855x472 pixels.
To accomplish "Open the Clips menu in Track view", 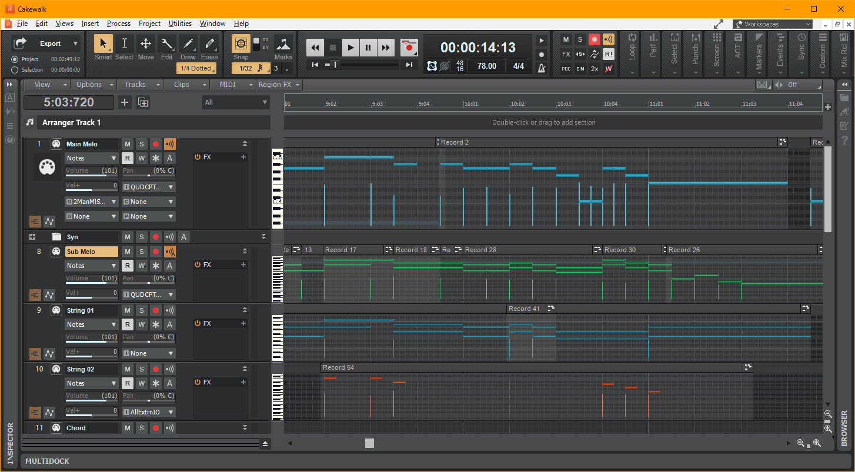I will 186,85.
